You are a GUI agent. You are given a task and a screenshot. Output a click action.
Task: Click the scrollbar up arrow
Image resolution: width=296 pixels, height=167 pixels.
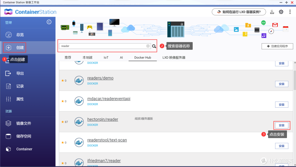[x=295, y=63]
